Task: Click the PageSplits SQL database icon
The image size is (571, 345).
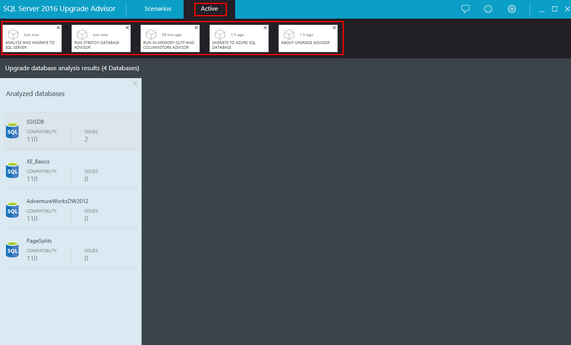Action: coord(12,249)
